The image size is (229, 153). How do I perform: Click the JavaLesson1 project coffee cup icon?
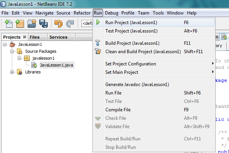[x=13, y=44]
